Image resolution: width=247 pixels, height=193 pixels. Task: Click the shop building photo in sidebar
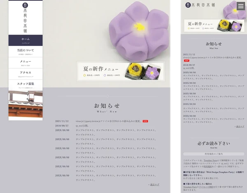(x=26, y=104)
